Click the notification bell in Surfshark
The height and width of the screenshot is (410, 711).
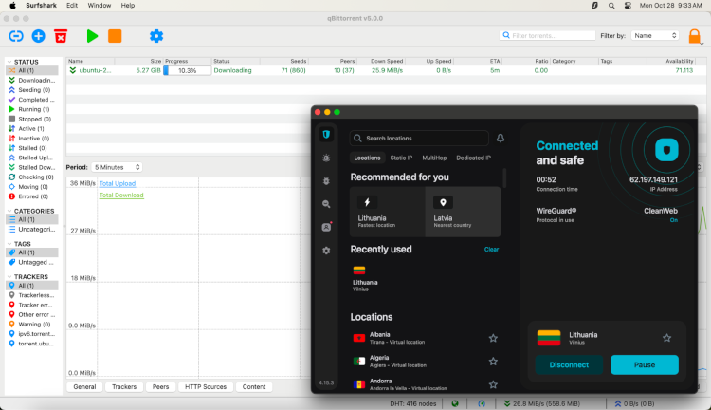(501, 138)
